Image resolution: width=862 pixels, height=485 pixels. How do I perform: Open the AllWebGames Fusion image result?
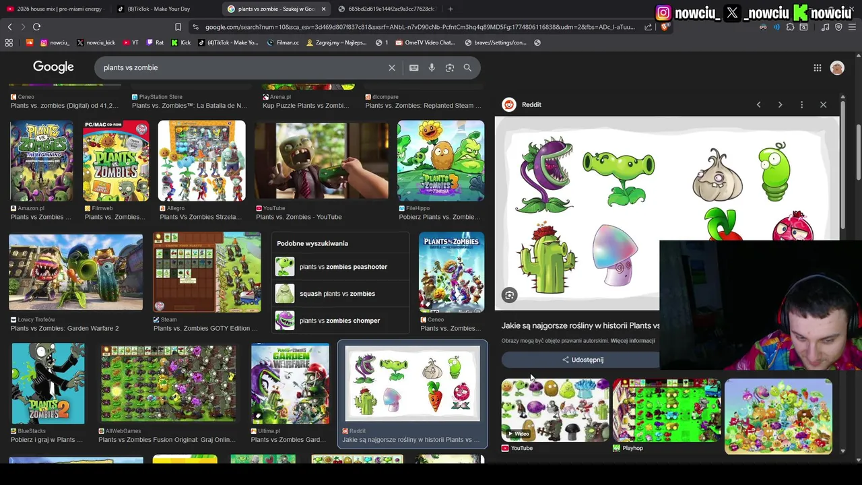pyautogui.click(x=168, y=383)
